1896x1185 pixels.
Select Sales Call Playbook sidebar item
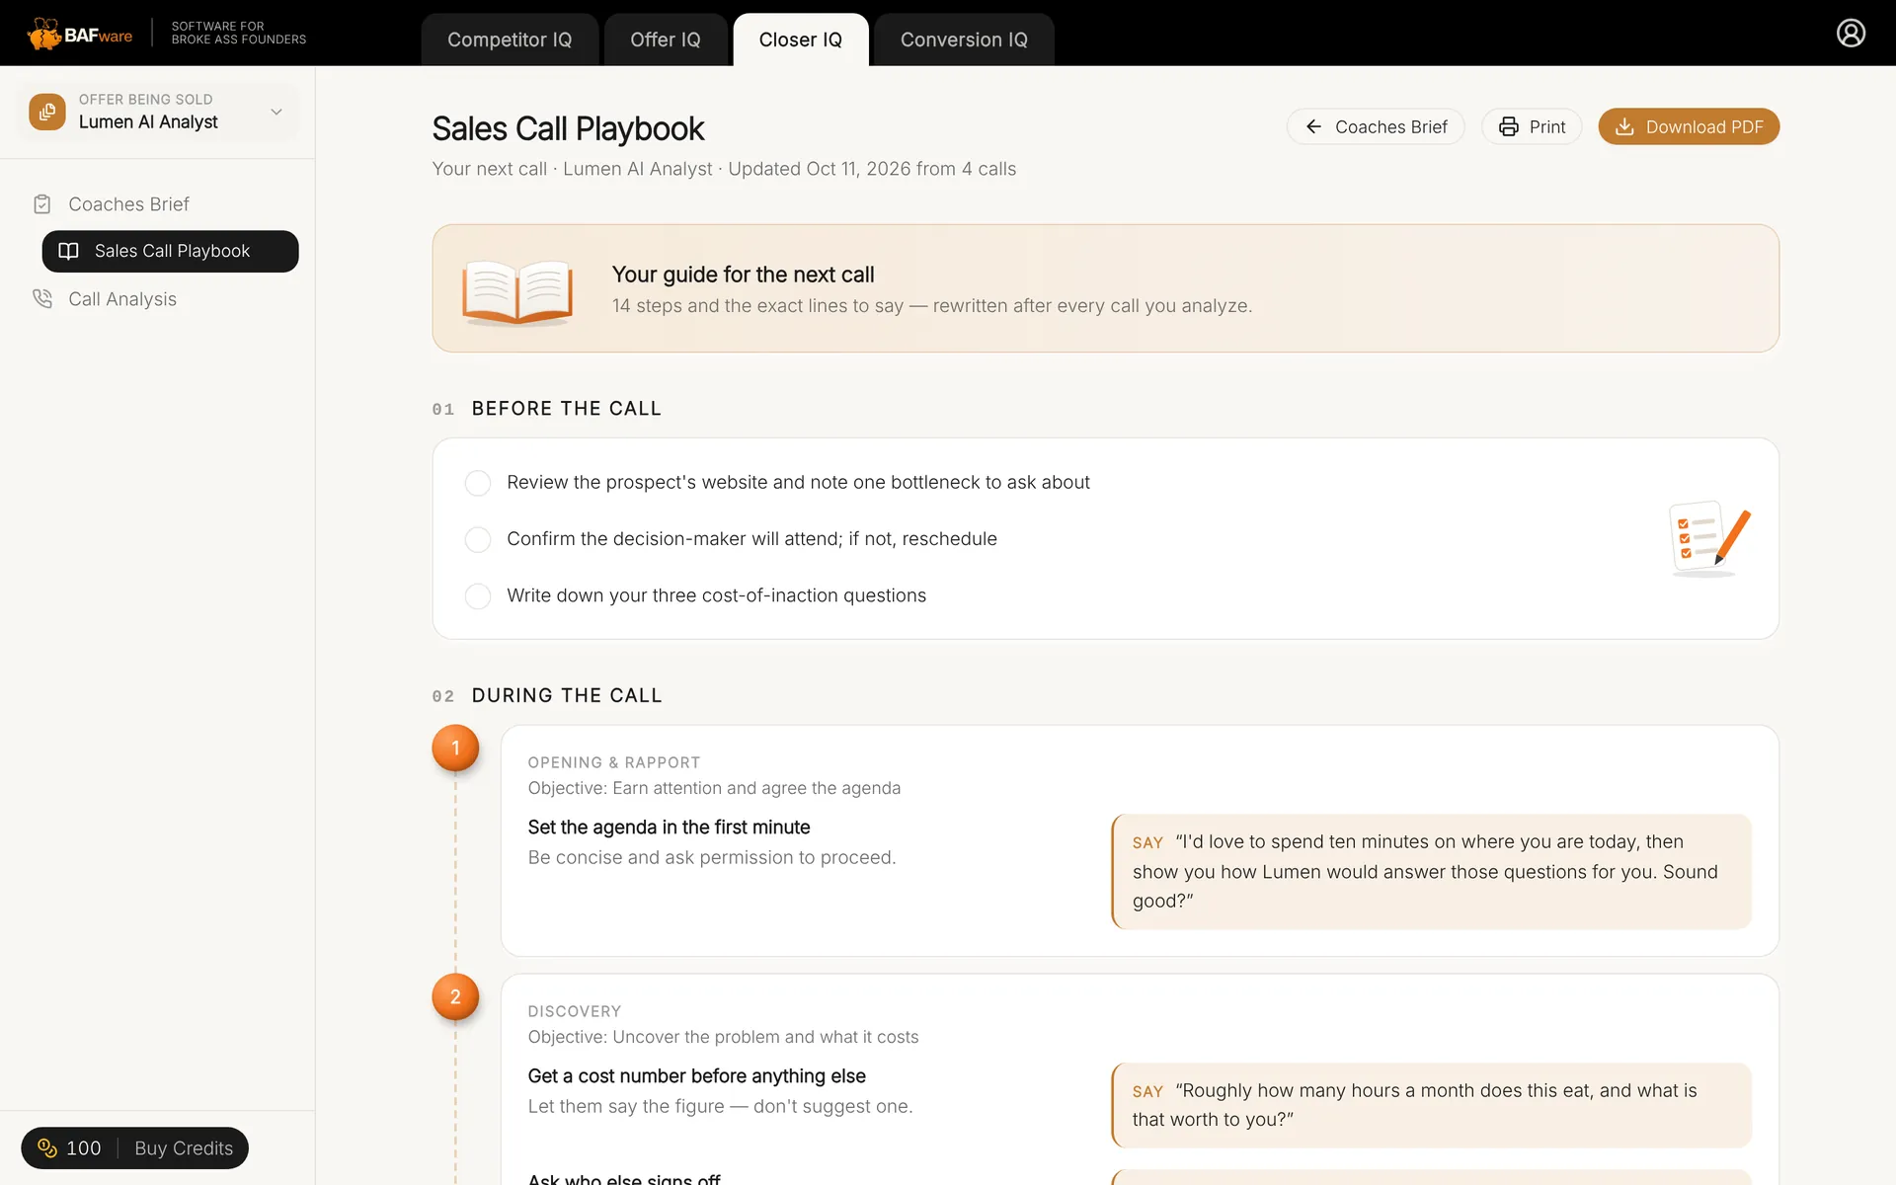pos(170,251)
